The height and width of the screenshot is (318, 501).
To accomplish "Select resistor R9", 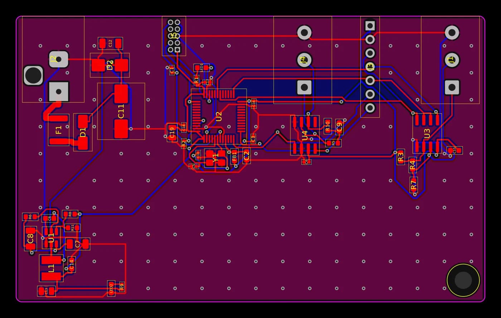I will click(122, 287).
